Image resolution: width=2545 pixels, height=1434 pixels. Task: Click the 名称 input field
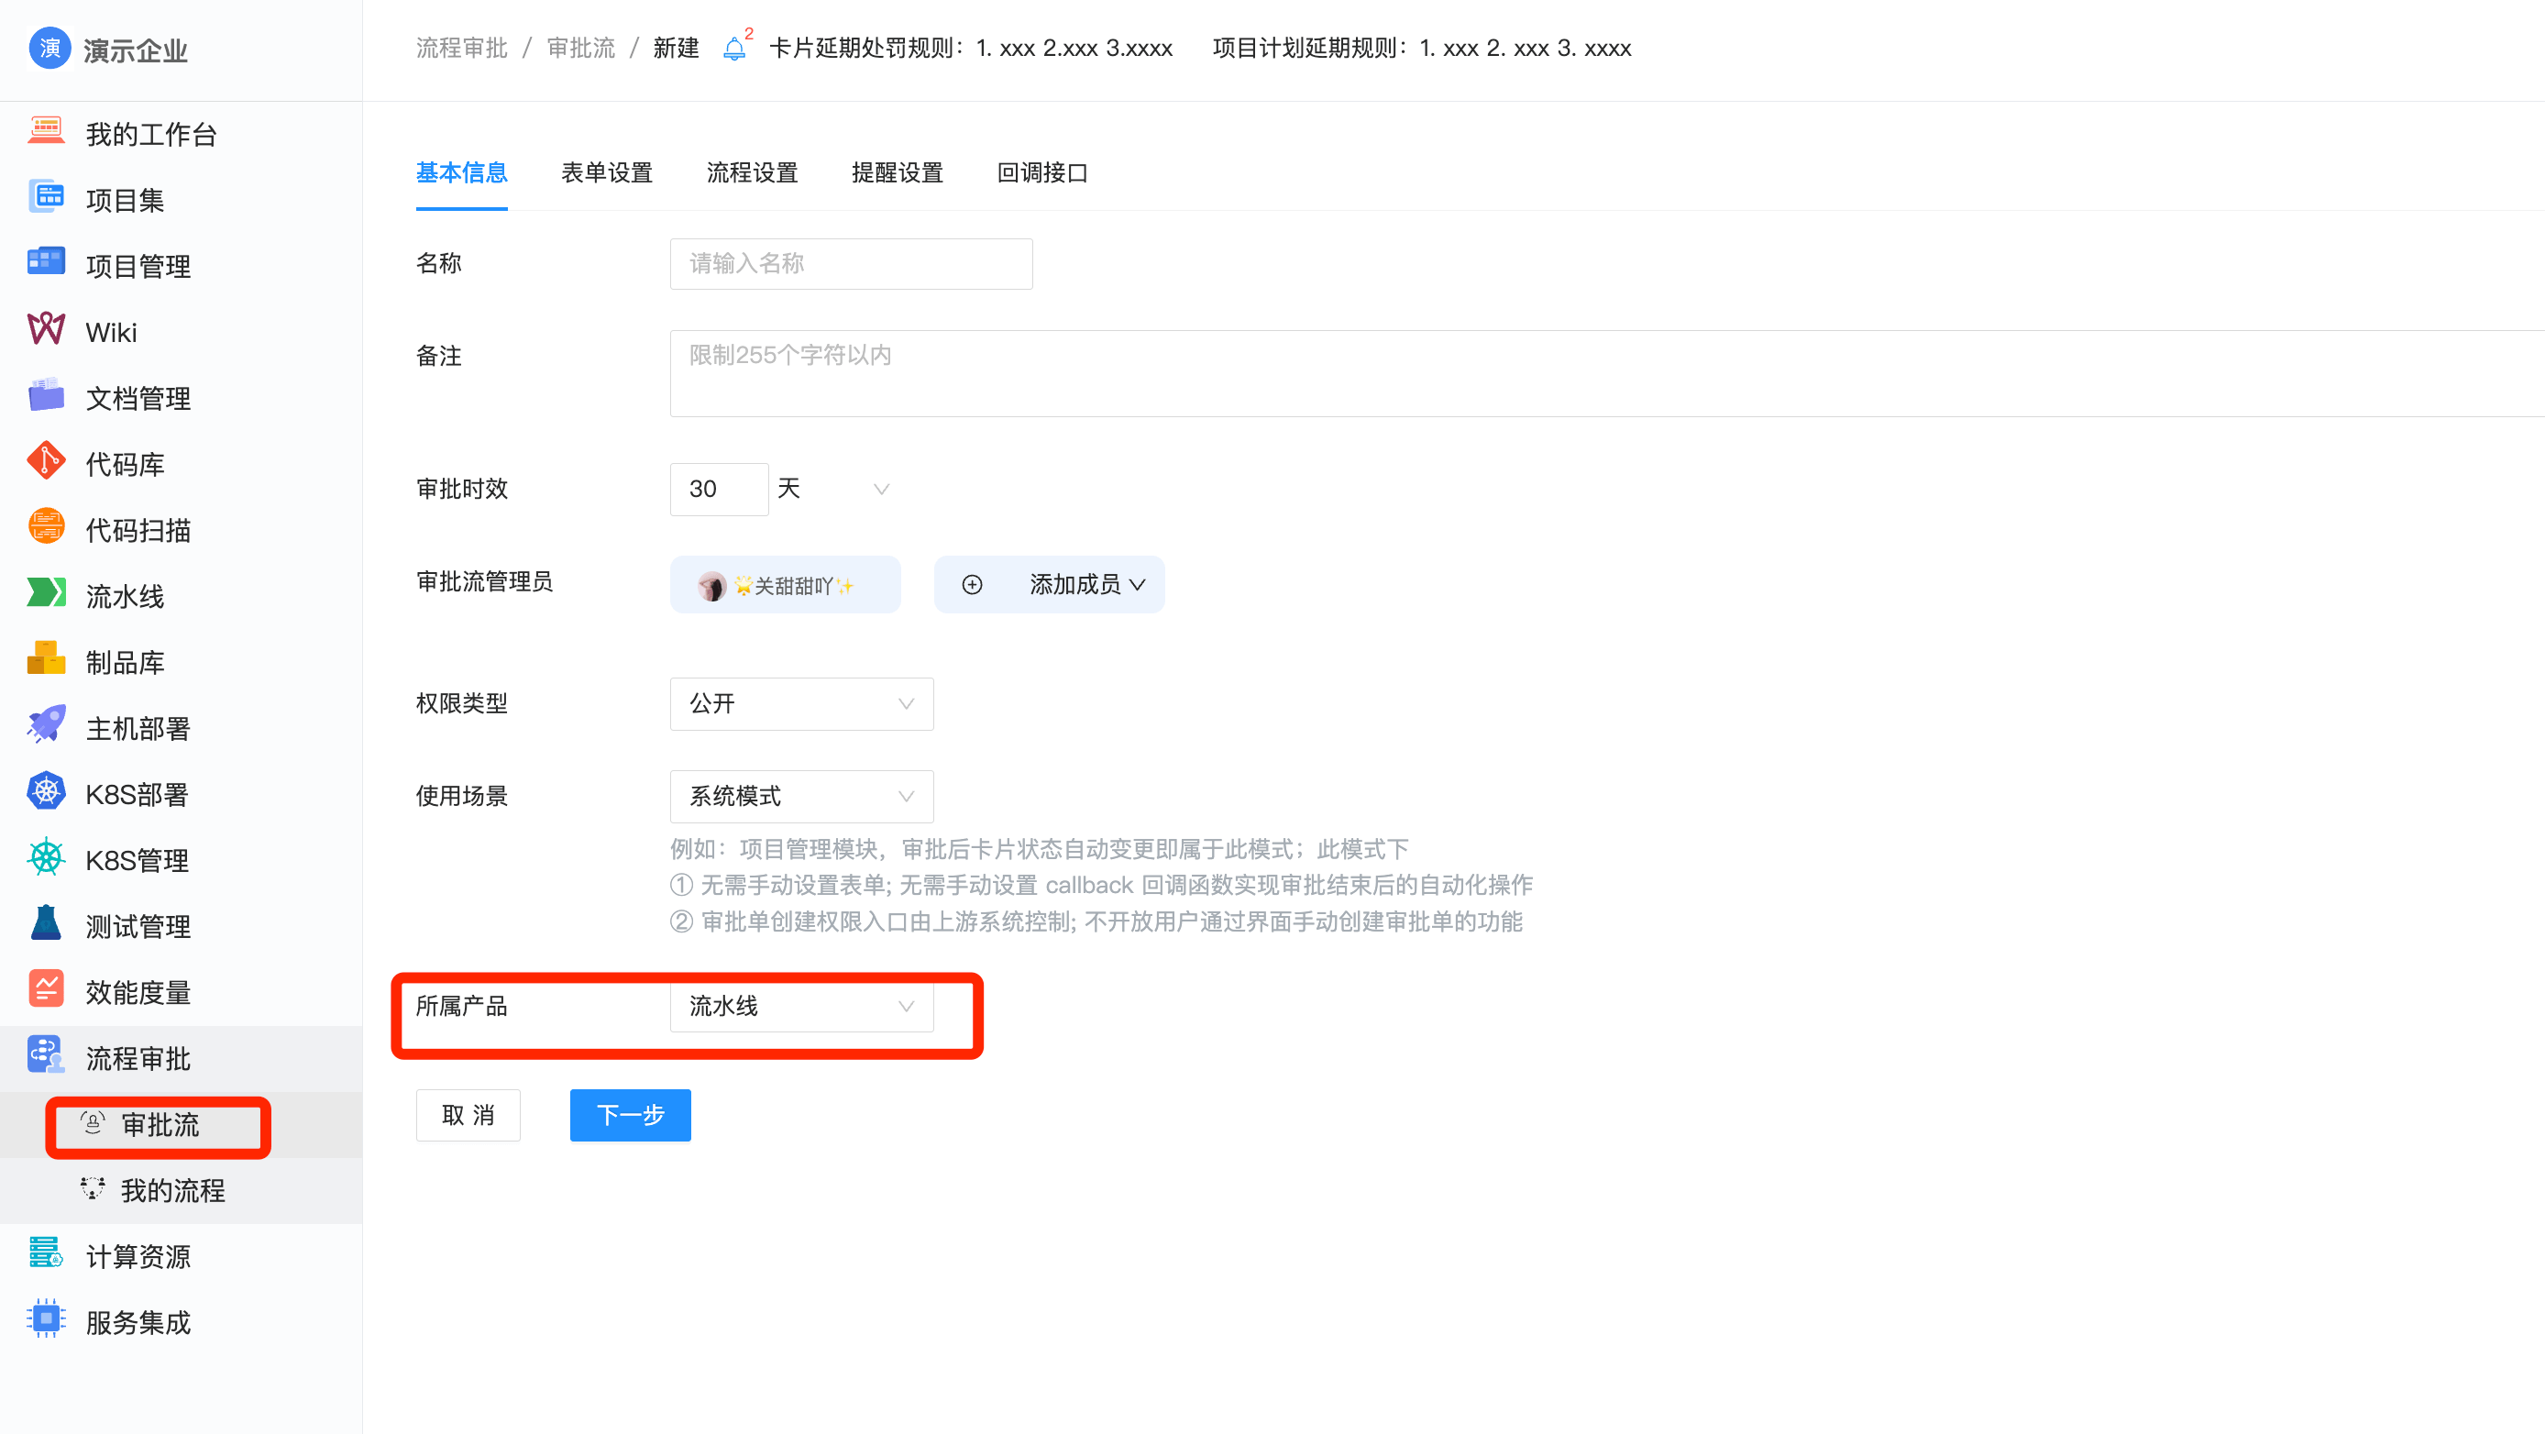click(x=851, y=264)
